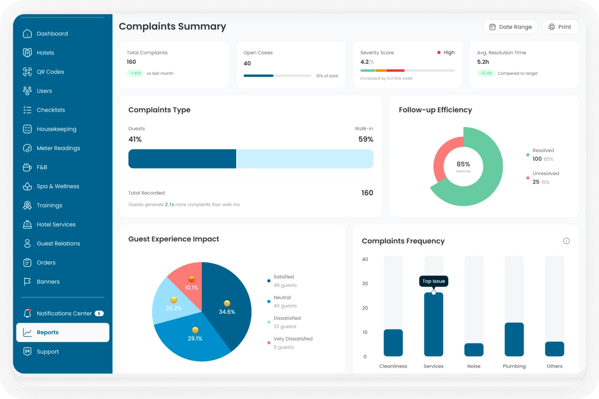599x399 pixels.
Task: Open the Housekeeping icon in sidebar
Action: (x=27, y=129)
